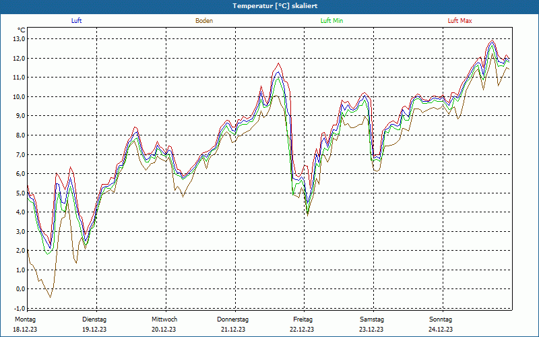Viewport: 539px width, 337px height.
Task: Click the 'Freitag' day label
Action: (303, 319)
